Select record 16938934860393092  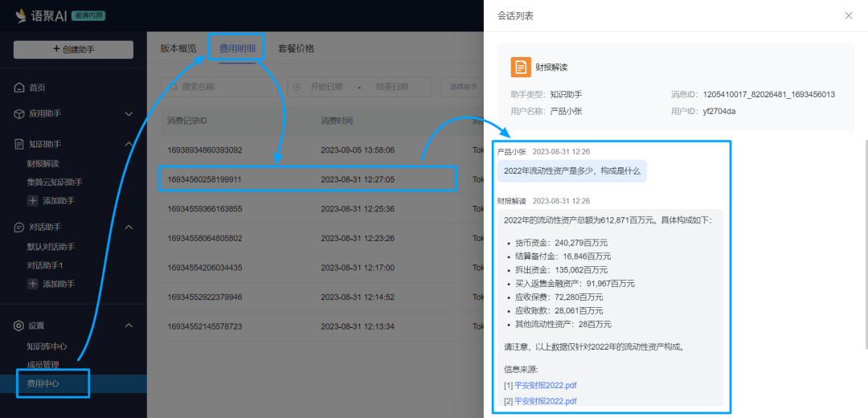point(204,150)
